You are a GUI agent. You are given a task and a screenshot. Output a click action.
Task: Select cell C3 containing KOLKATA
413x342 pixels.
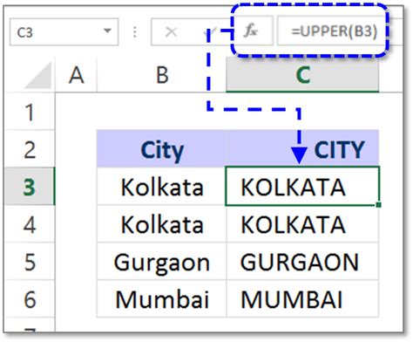tap(302, 187)
